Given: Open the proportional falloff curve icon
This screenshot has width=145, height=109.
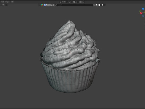Looking at the screenshot, I should pos(83,2).
